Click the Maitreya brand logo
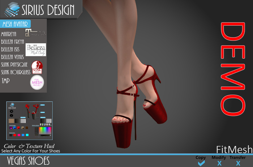Viewport: 253px width, 167px height. pos(36,33)
